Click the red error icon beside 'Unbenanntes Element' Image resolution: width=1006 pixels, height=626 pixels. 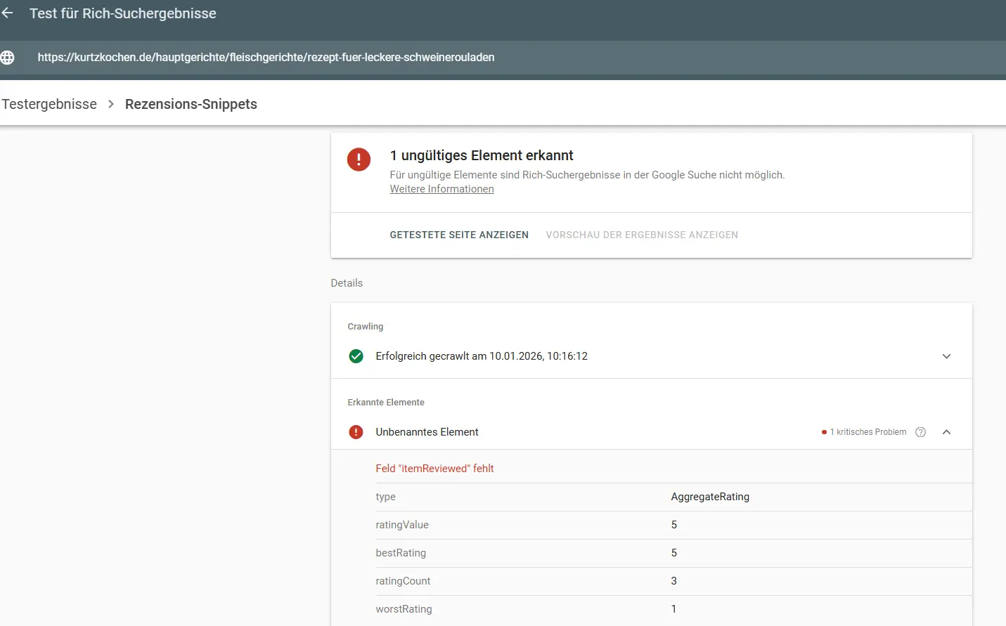(x=356, y=432)
